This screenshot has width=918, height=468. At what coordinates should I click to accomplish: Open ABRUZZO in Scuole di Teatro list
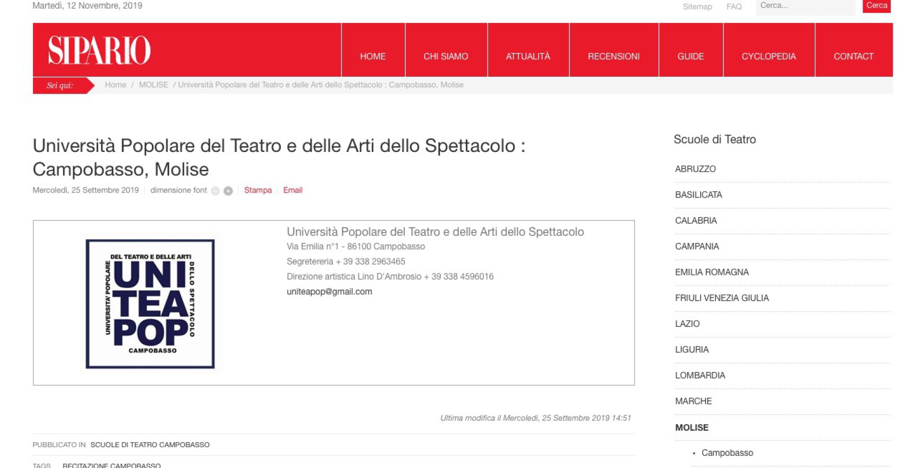coord(695,169)
